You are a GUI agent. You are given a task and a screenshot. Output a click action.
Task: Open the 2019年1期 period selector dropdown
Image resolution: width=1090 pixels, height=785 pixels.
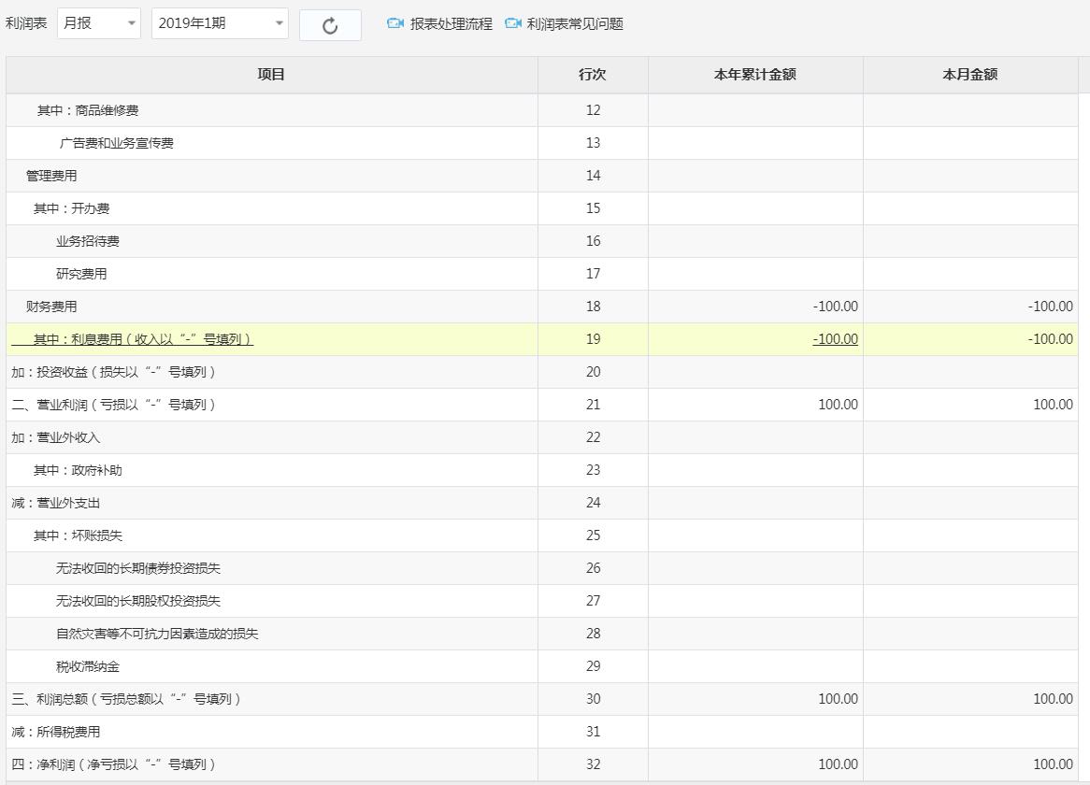[220, 24]
